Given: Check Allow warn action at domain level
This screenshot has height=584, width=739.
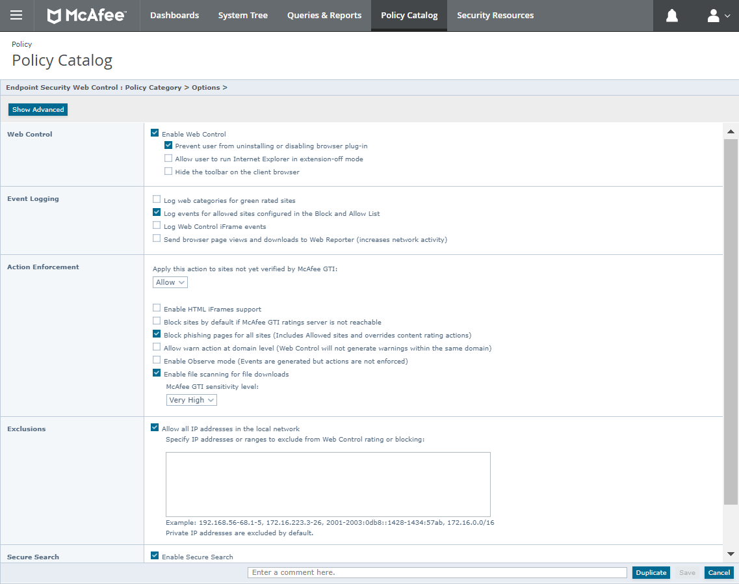Looking at the screenshot, I should pyautogui.click(x=157, y=347).
